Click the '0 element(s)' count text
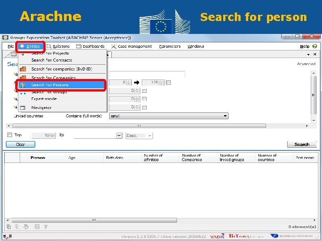This screenshot has width=322, height=241. coord(302,227)
